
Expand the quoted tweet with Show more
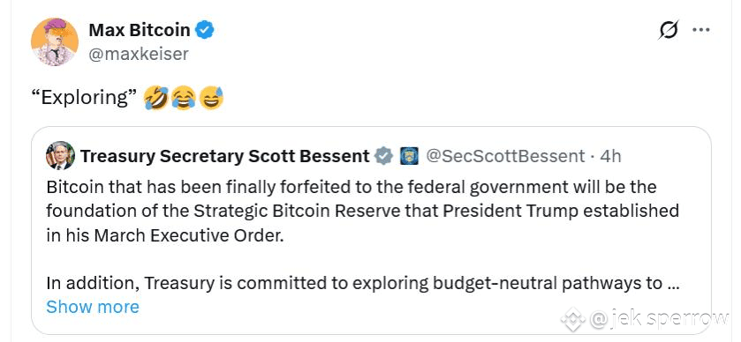[x=93, y=307]
